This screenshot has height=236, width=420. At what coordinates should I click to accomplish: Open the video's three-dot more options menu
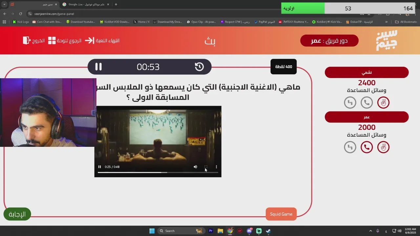click(216, 167)
